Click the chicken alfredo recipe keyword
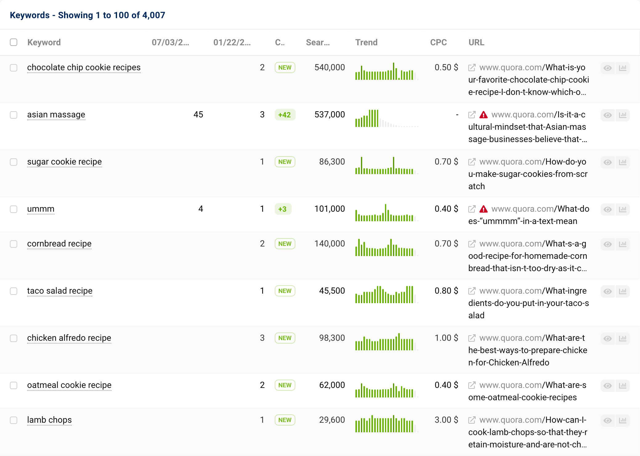Image resolution: width=640 pixels, height=456 pixels. pyautogui.click(x=69, y=338)
